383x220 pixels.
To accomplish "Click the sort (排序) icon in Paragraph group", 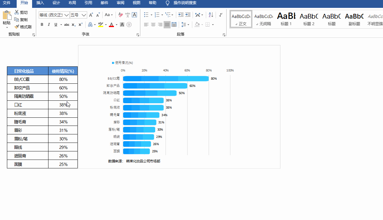I will coord(211,15).
